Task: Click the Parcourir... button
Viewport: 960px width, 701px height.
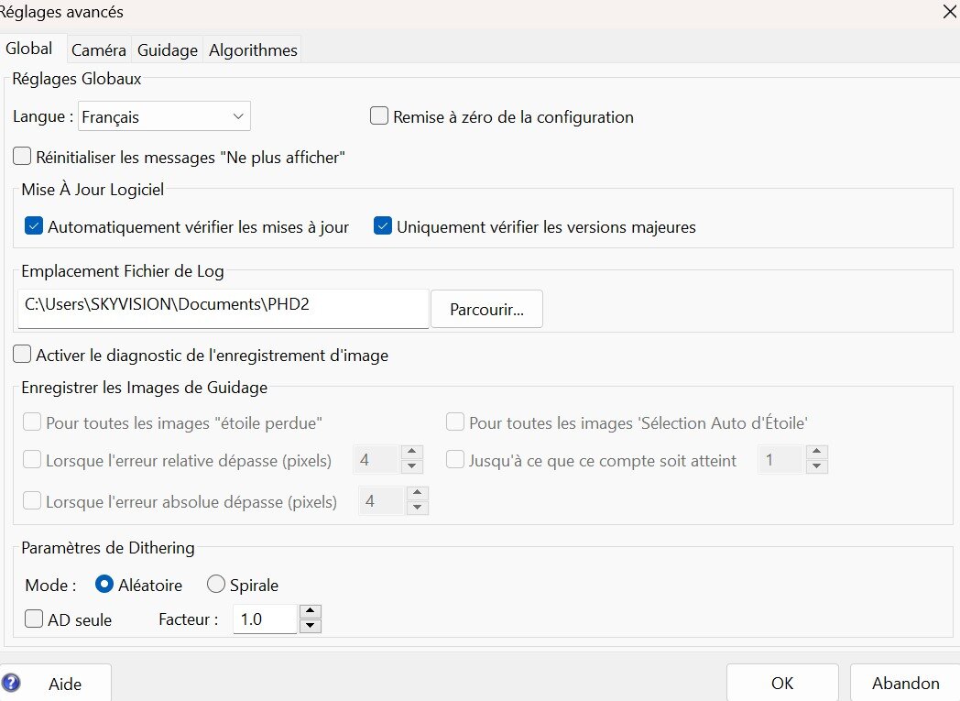Action: click(x=486, y=310)
